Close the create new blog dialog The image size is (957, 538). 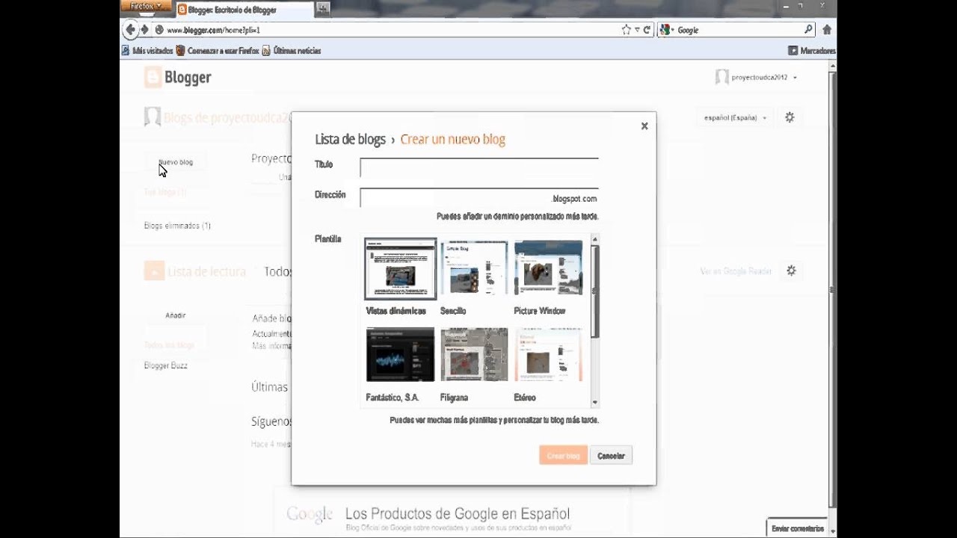[644, 126]
